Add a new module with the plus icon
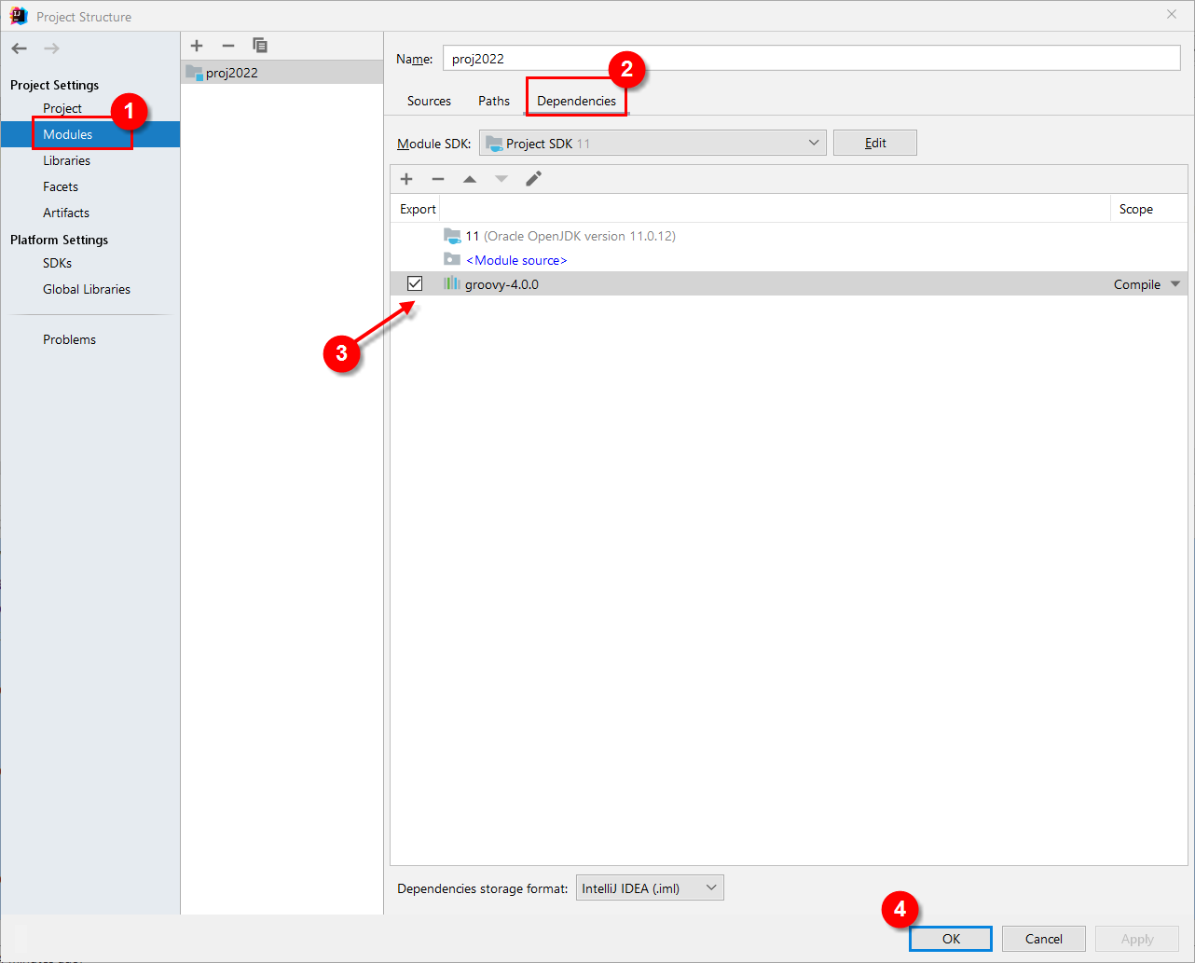Screen dimensions: 1195x963 coord(197,46)
